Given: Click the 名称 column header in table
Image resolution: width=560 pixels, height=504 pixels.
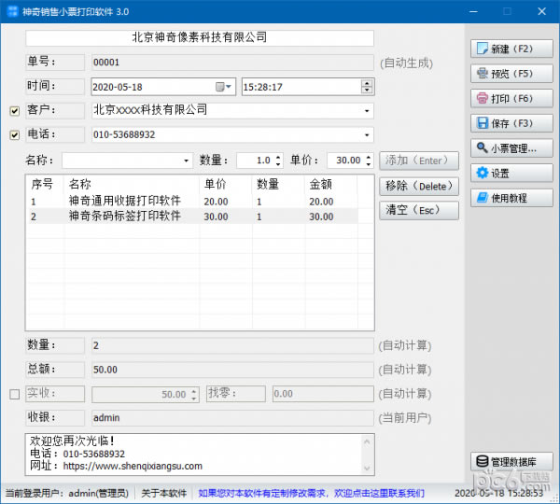Looking at the screenshot, I should tap(132, 184).
